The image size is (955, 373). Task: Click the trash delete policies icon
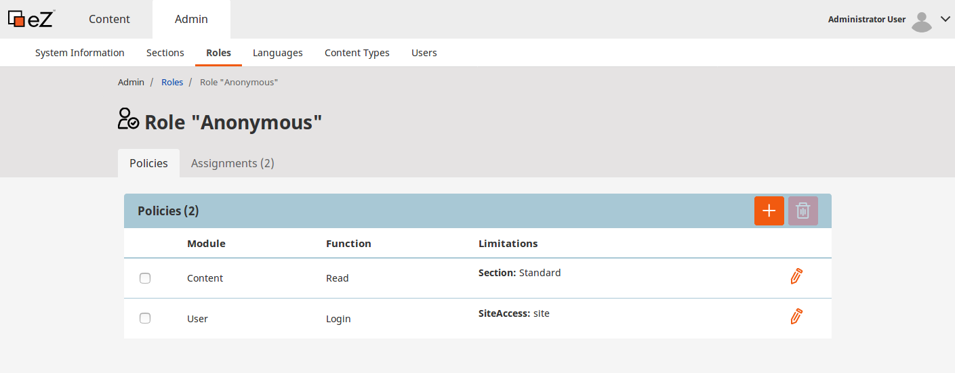(802, 211)
